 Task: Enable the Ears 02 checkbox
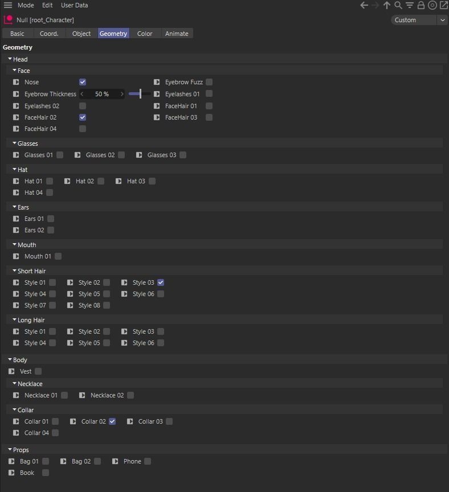pos(51,230)
